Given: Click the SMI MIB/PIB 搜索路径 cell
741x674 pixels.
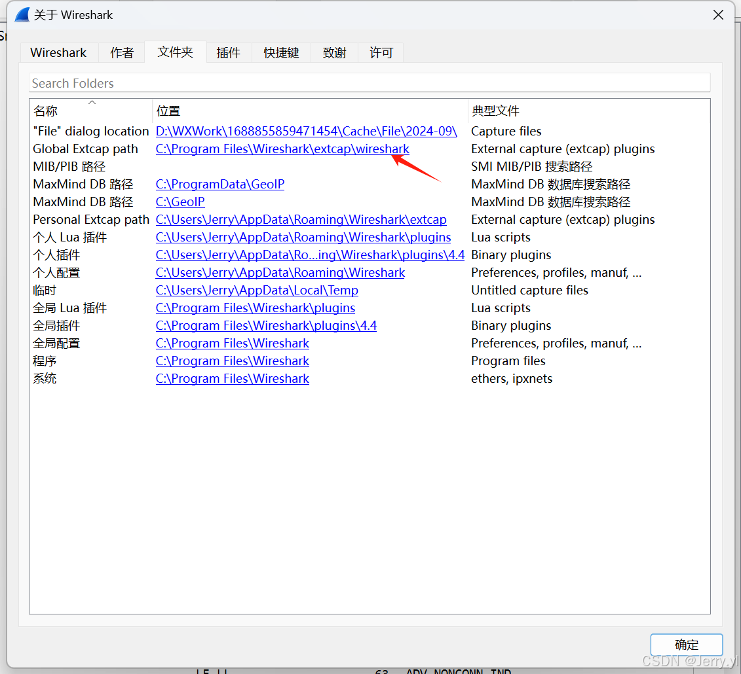Looking at the screenshot, I should tap(531, 167).
